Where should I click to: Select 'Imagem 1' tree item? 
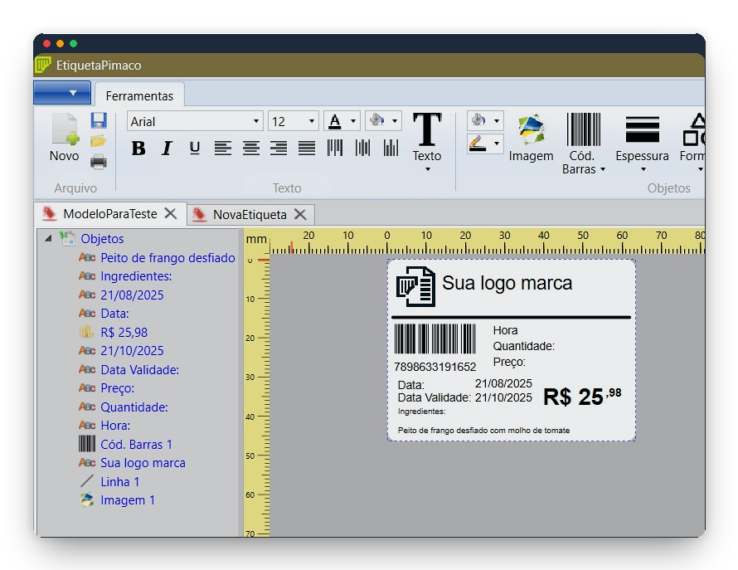128,499
